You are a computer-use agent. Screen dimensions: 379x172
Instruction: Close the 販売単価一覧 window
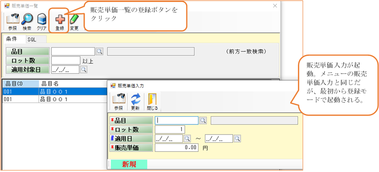(275, 6)
